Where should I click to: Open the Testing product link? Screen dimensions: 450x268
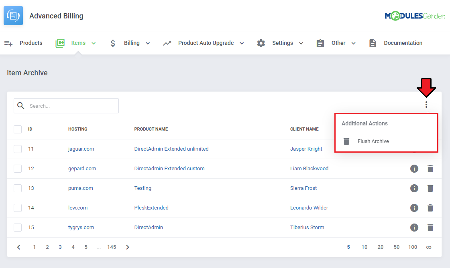(143, 188)
